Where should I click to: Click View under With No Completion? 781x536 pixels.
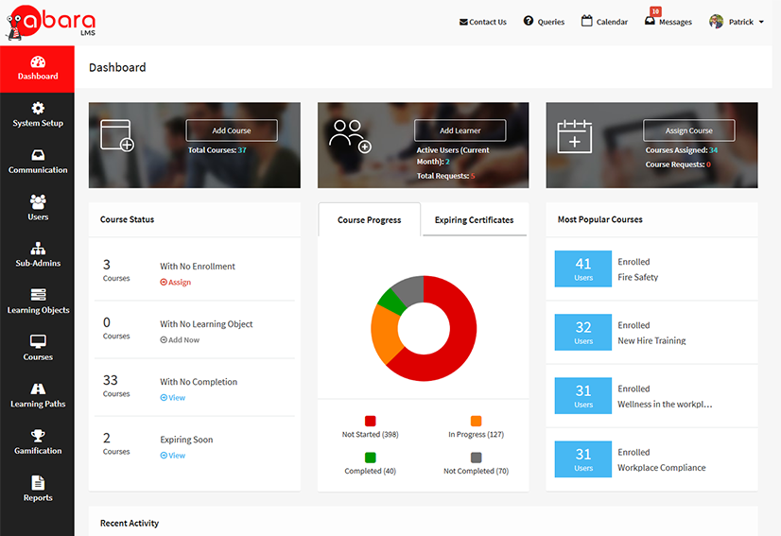[173, 398]
